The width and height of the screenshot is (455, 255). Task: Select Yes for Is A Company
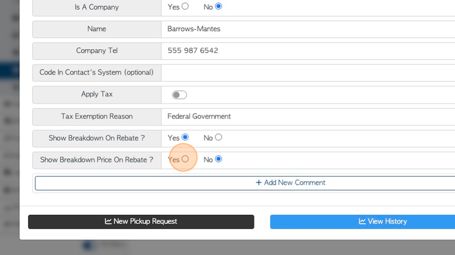pos(185,6)
